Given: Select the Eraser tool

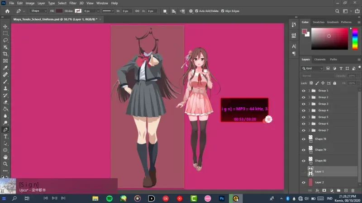Looking at the screenshot, I should tap(5, 102).
